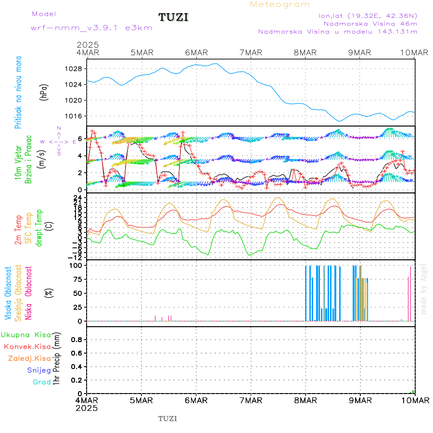Select the wrf-nmm_v3.9.1 e3km model text
Image resolution: width=433 pixels, height=433 pixels.
(91, 28)
